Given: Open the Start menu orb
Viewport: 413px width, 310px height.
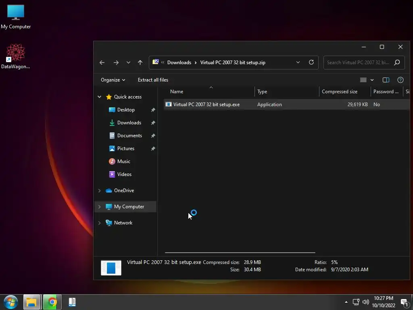Looking at the screenshot, I should coord(11,302).
